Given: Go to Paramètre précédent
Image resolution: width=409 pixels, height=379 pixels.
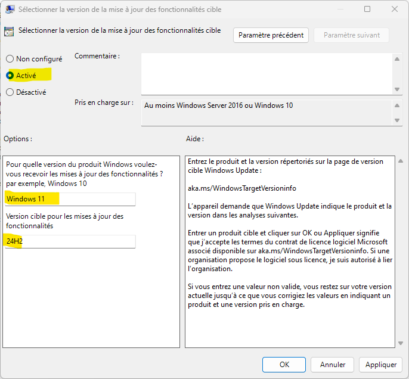Looking at the screenshot, I should pos(271,35).
